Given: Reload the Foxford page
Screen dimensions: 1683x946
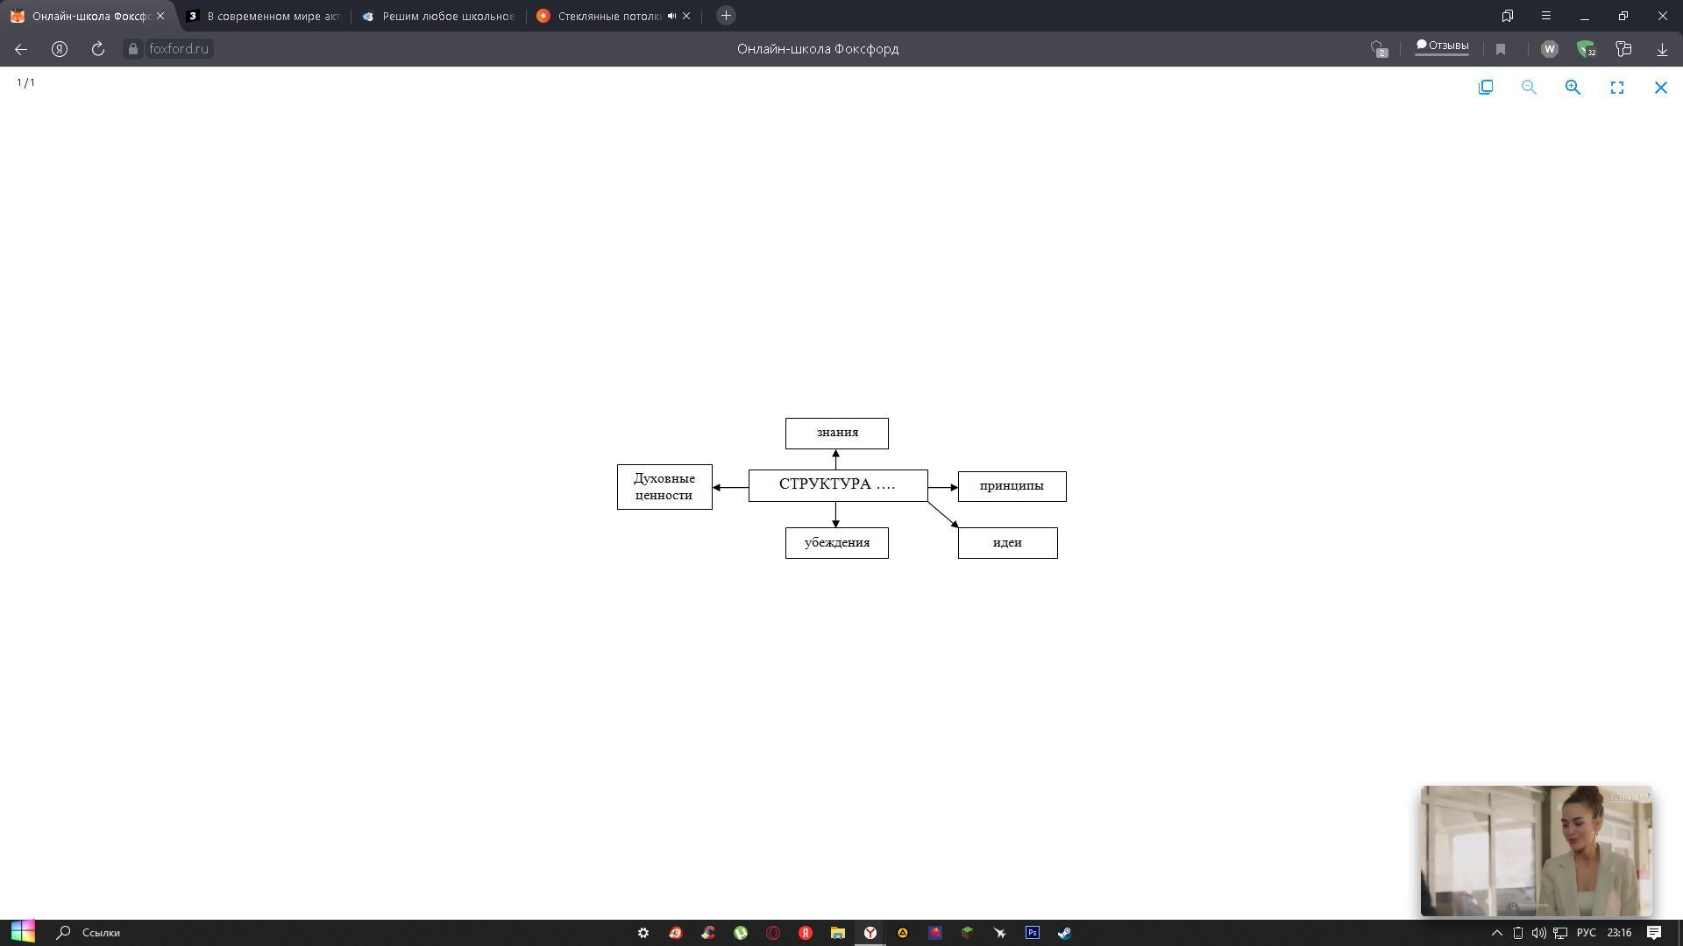Looking at the screenshot, I should pos(98,49).
